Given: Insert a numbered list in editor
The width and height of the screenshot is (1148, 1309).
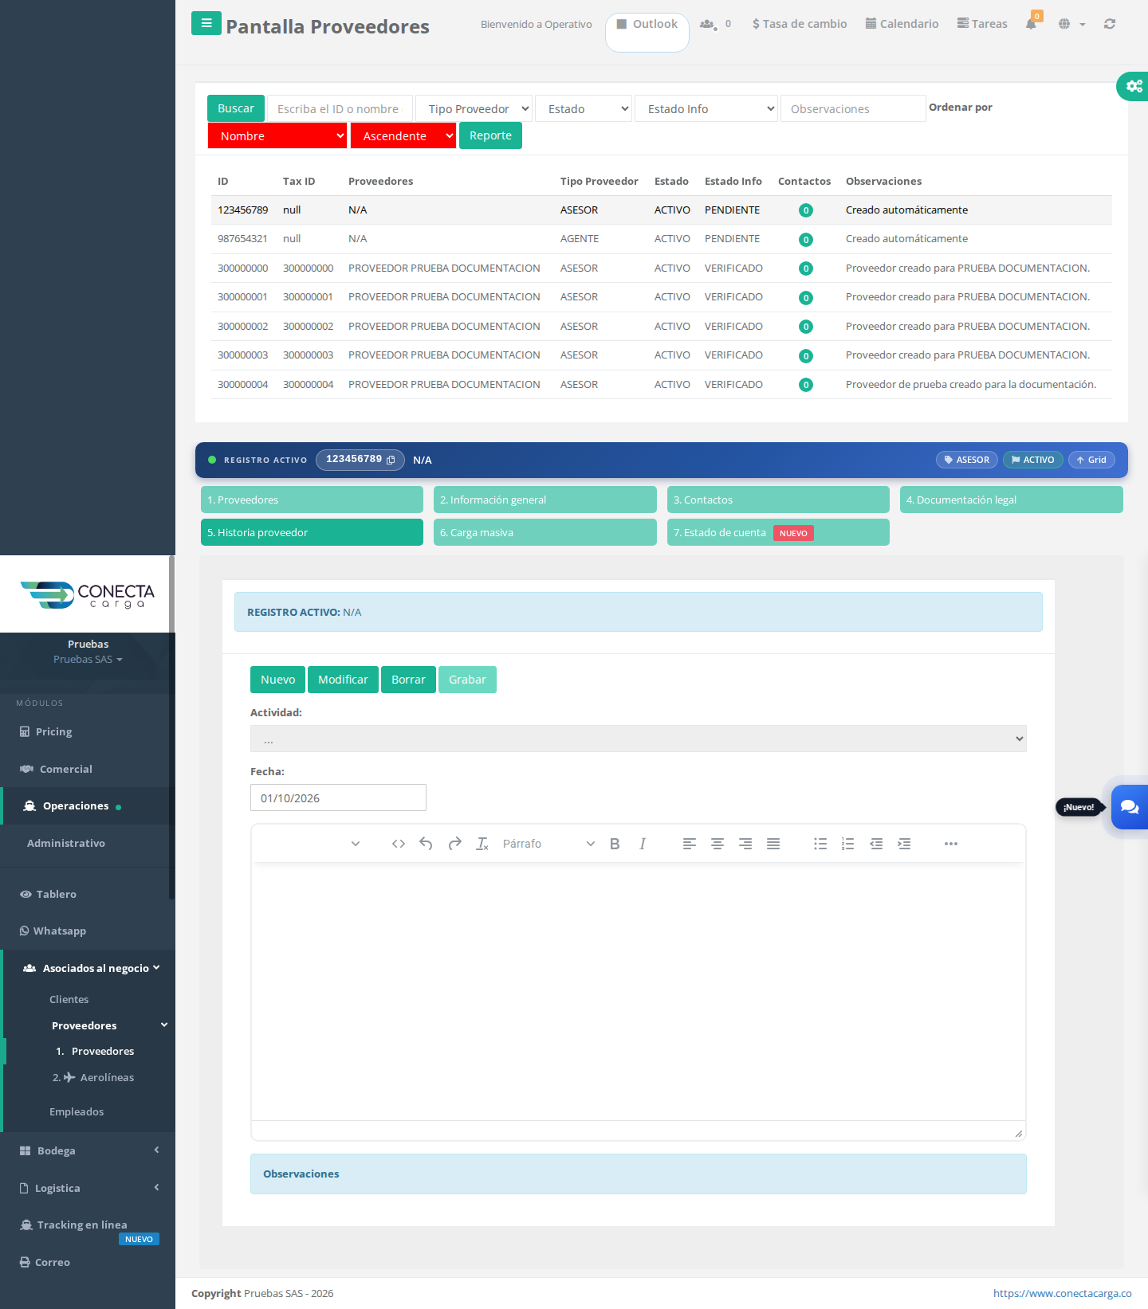Looking at the screenshot, I should (848, 844).
